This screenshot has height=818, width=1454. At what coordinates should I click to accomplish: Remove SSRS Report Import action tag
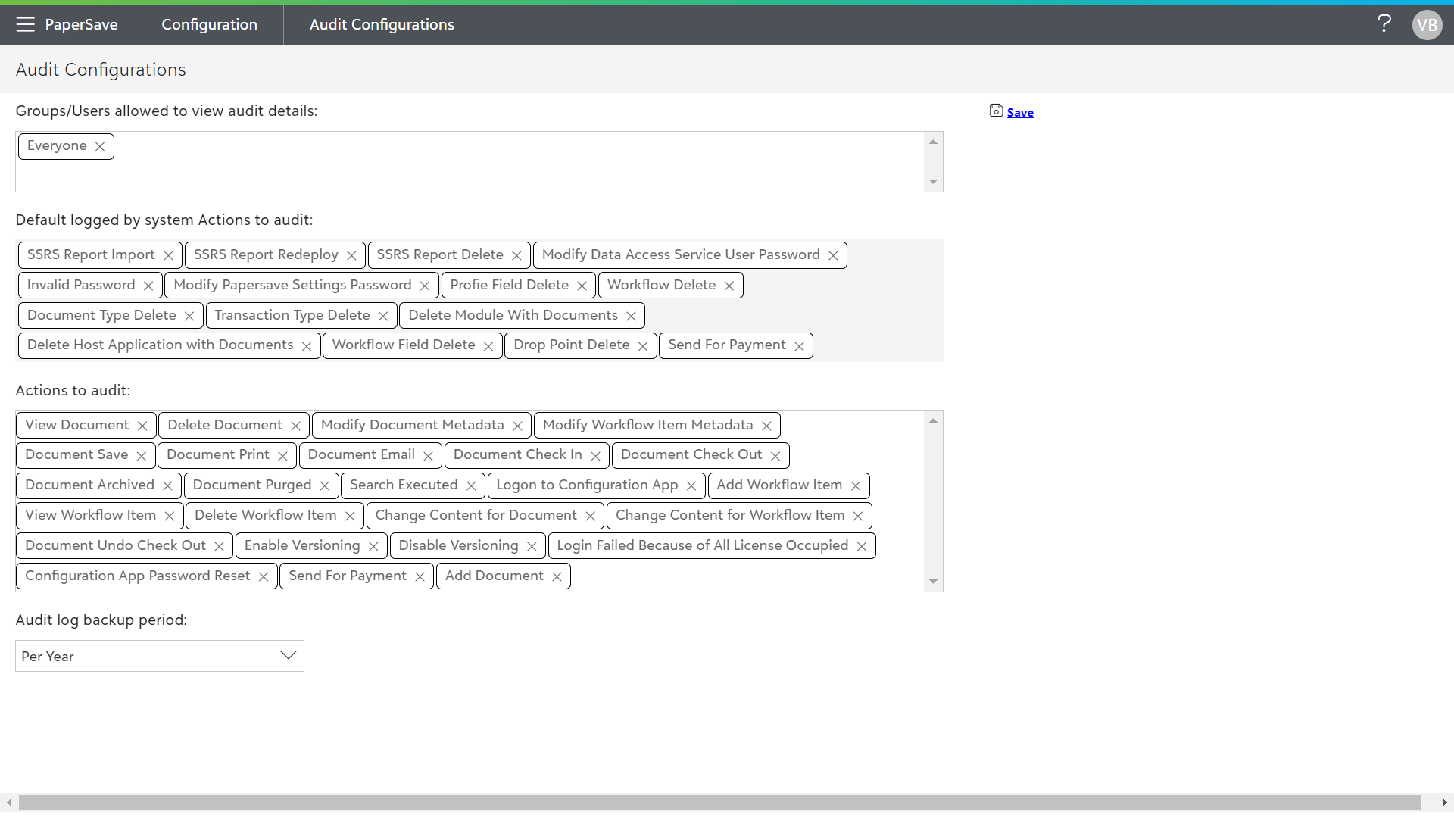168,255
